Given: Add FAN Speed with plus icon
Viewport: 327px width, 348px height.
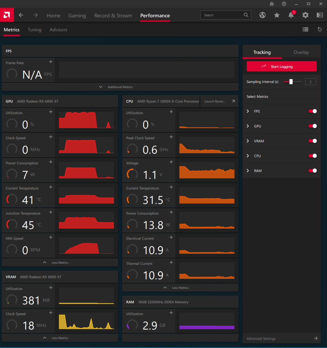Looking at the screenshot, I should [51, 237].
